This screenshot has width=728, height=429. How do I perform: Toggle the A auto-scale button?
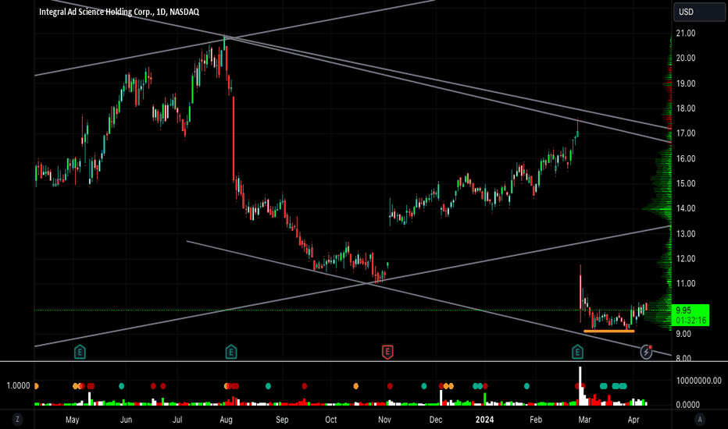[700, 420]
